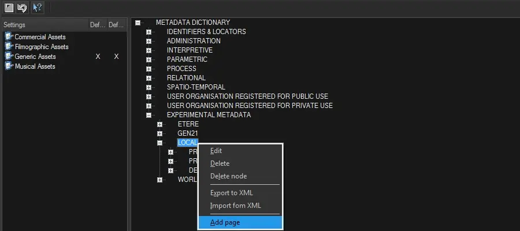Screen dimensions: 520x231
Task: Click the What's This help cursor icon
Action: [x=38, y=8]
